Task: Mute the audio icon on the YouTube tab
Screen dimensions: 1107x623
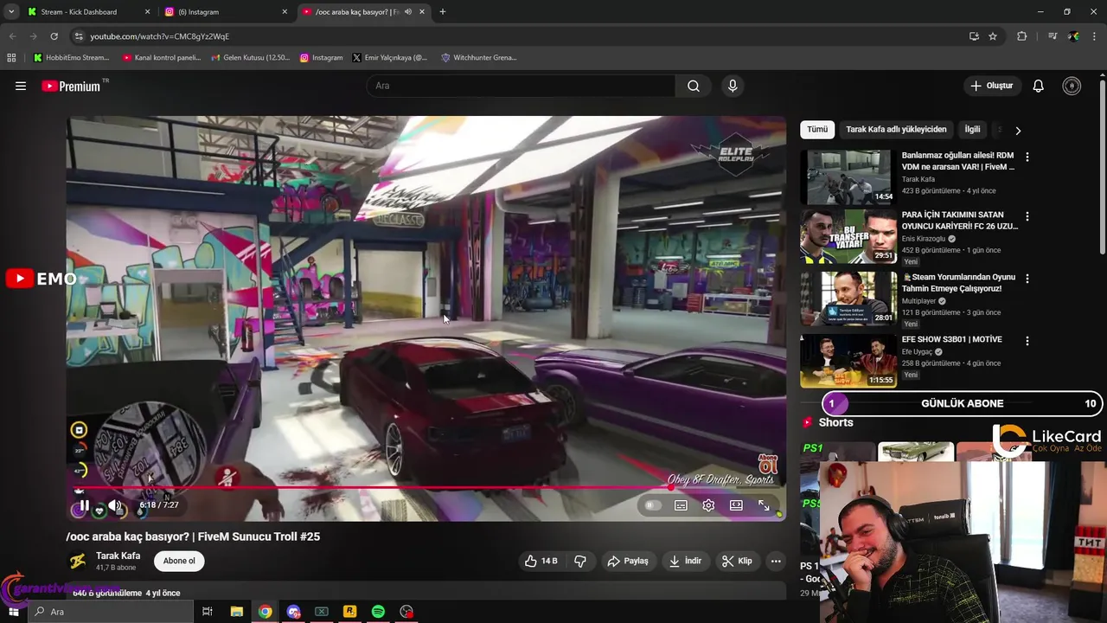Action: click(407, 12)
